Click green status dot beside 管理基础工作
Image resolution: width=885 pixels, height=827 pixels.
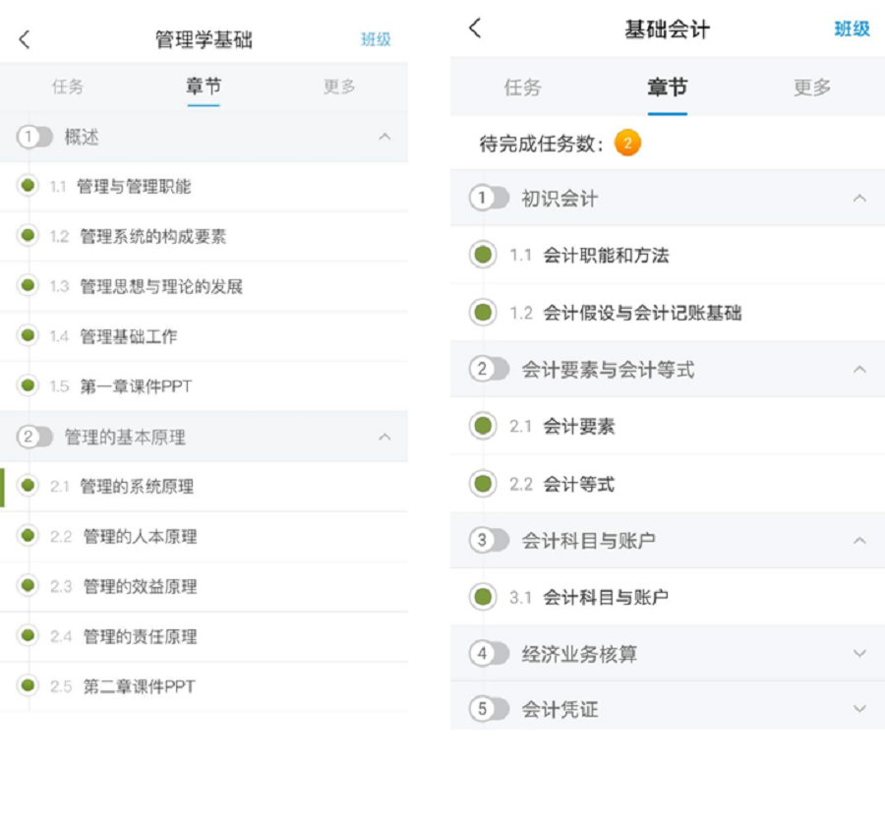point(29,335)
